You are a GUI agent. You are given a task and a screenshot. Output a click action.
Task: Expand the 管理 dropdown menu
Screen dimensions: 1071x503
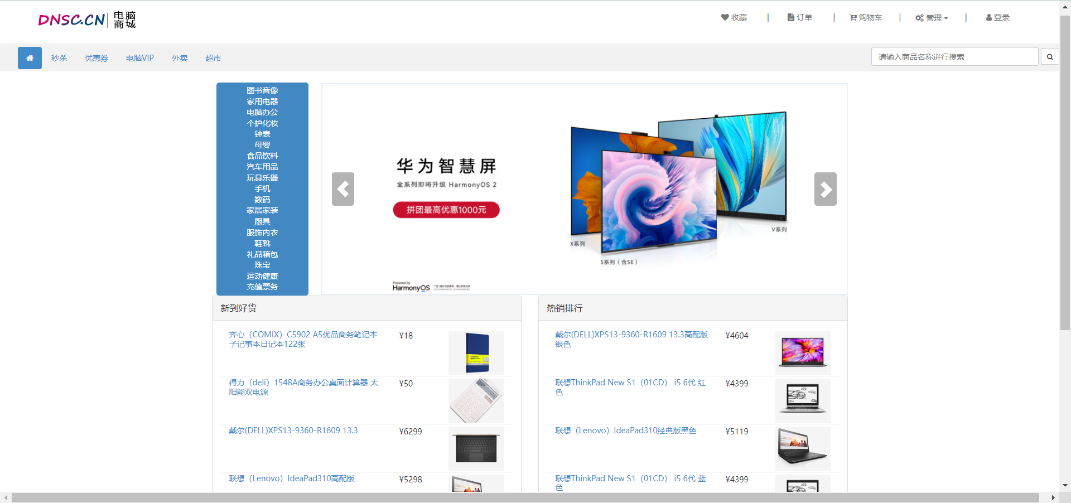click(x=932, y=18)
